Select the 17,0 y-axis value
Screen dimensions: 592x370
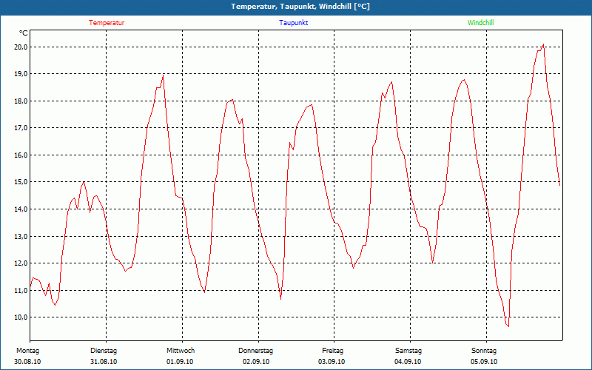(x=21, y=127)
